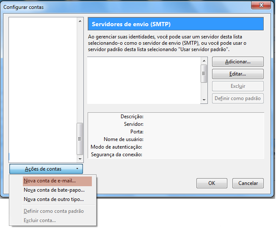Select Excluir conta in the menu
This screenshot has height=228, width=276.
pyautogui.click(x=40, y=220)
